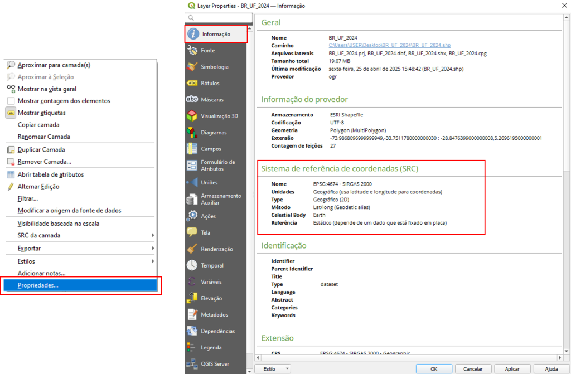Choose Propriedades... in the context menu

click(x=38, y=285)
